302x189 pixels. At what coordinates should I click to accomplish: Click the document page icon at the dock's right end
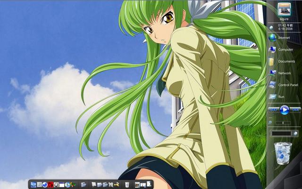pos(149,184)
